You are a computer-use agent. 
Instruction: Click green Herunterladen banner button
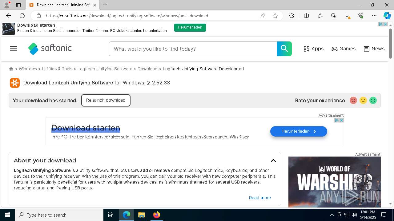pos(190,27)
